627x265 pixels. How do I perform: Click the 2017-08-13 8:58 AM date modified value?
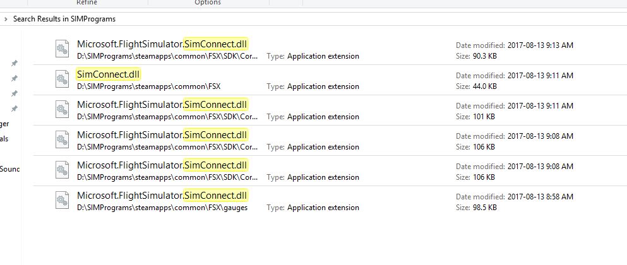[x=540, y=196]
